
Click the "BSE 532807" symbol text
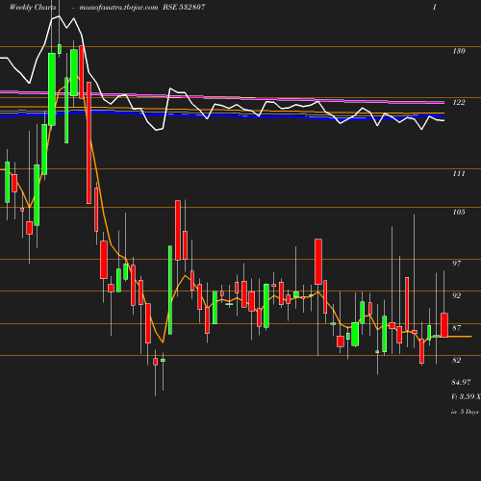pos(184,7)
